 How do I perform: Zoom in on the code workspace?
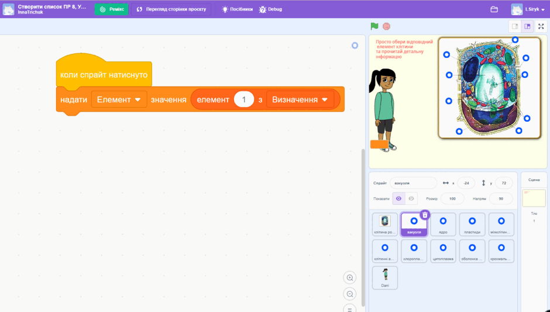(x=350, y=277)
